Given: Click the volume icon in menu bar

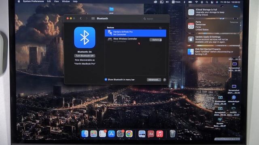Looking at the screenshot, I should click(x=167, y=2).
